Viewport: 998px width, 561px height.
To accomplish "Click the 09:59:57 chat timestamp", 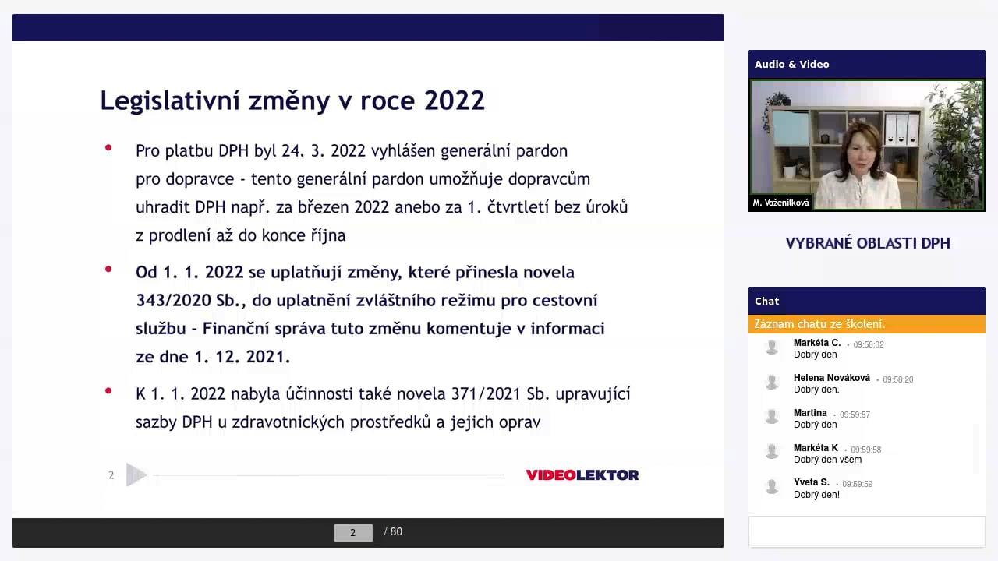I will tap(855, 415).
